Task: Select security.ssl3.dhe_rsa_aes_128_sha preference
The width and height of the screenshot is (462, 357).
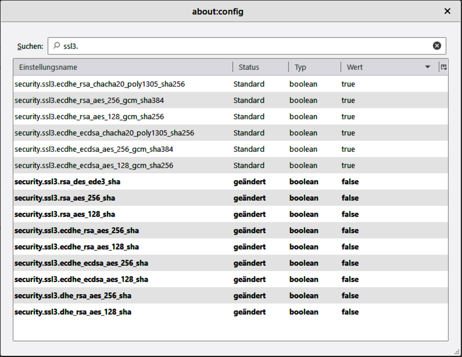Action: coord(231,312)
